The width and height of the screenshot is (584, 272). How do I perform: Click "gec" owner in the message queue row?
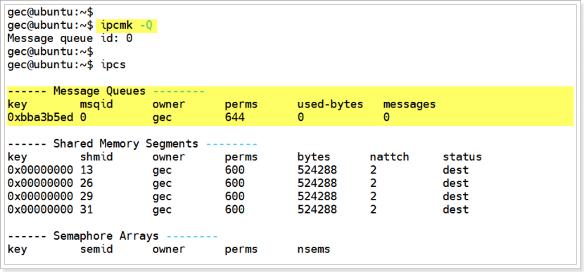tap(162, 118)
